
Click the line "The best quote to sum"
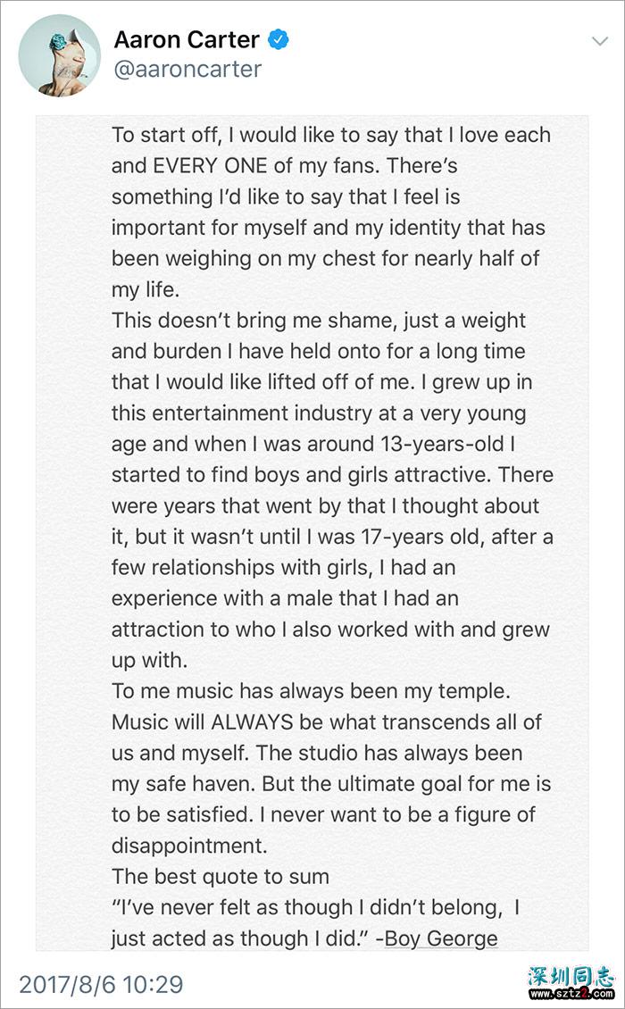221,877
